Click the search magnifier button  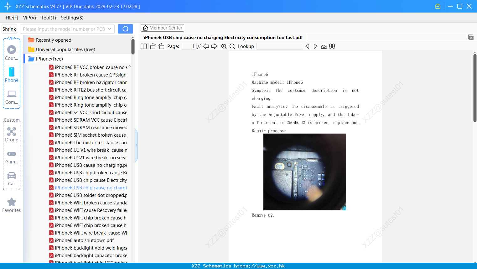click(x=125, y=29)
